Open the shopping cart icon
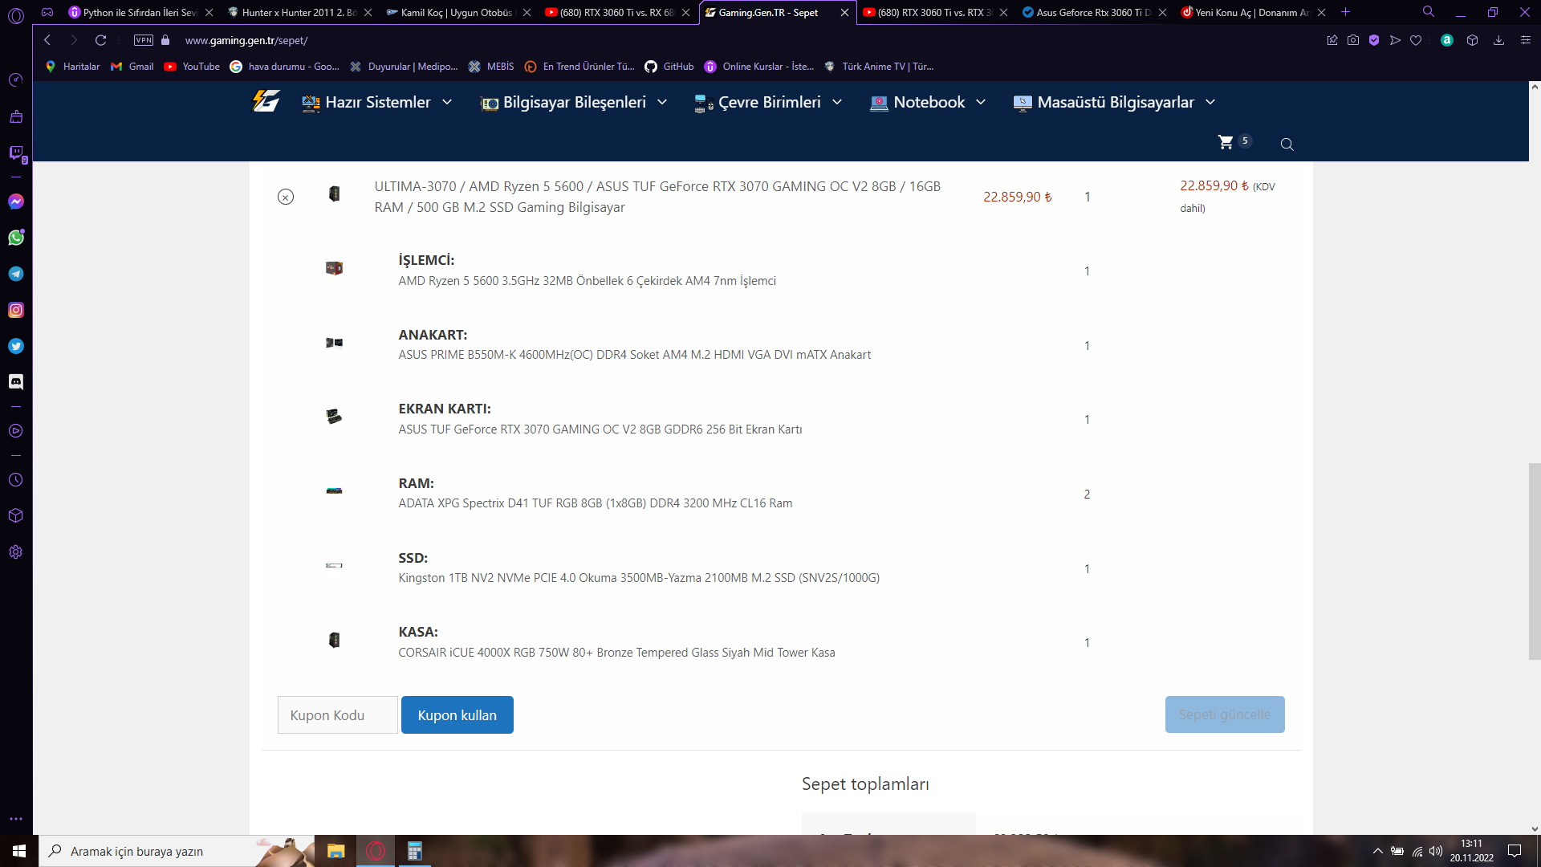Image resolution: width=1541 pixels, height=867 pixels. (x=1226, y=142)
